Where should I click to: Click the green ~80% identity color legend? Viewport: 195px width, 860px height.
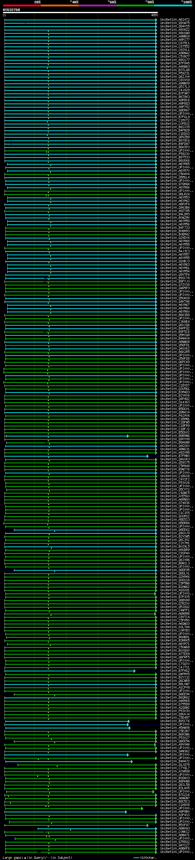pos(135,5)
